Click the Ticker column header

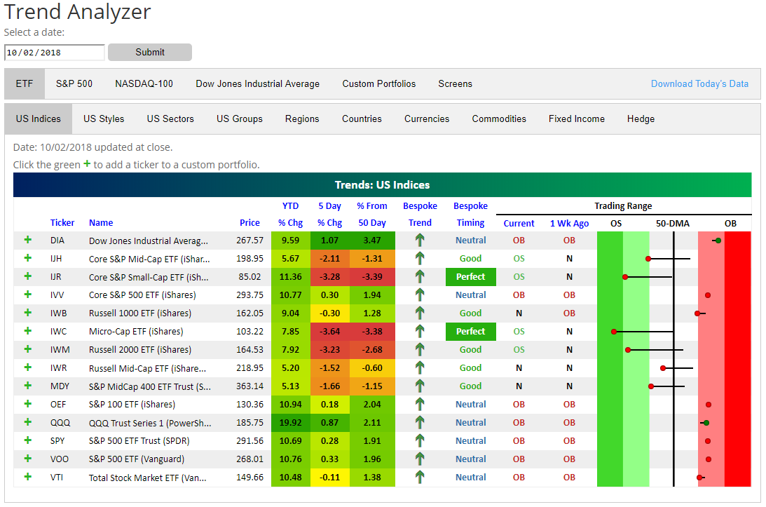click(62, 222)
